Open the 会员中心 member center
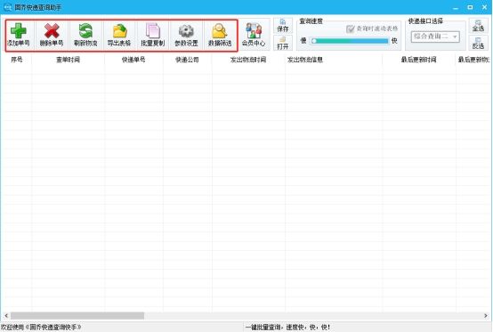The height and width of the screenshot is (332, 493). tap(254, 35)
